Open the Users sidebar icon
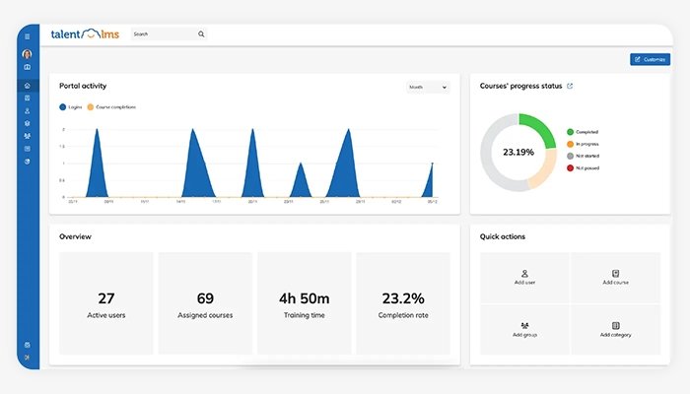 28,110
